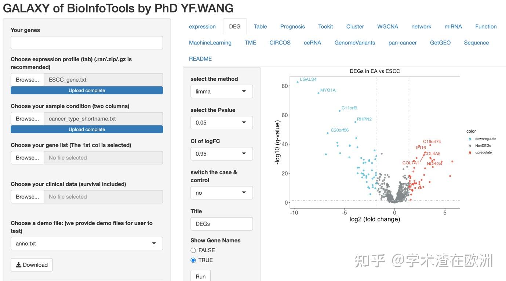Image resolution: width=506 pixels, height=281 pixels.
Task: Expand the switch case & control dropdown
Action: [222, 193]
